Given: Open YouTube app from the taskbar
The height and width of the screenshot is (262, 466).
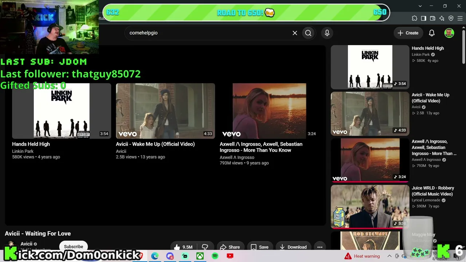Looking at the screenshot, I should coord(230,256).
